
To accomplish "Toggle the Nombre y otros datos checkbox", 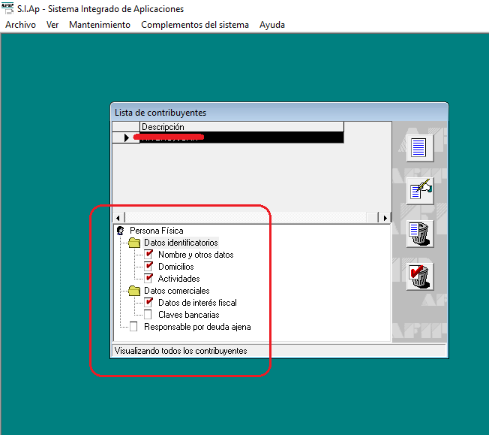I will tap(148, 255).
